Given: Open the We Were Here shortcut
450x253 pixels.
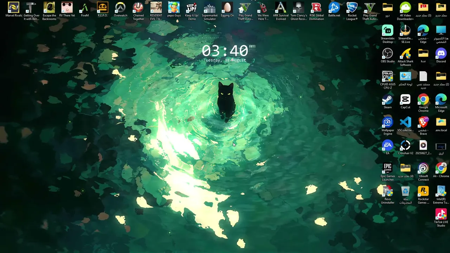Looking at the screenshot, I should (263, 11).
